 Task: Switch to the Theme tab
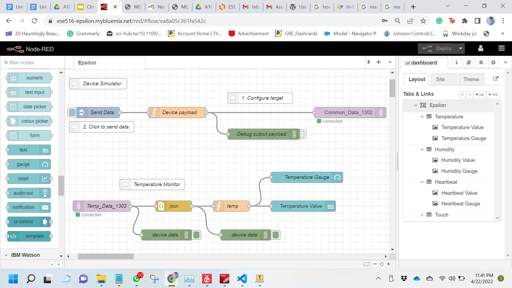(471, 79)
